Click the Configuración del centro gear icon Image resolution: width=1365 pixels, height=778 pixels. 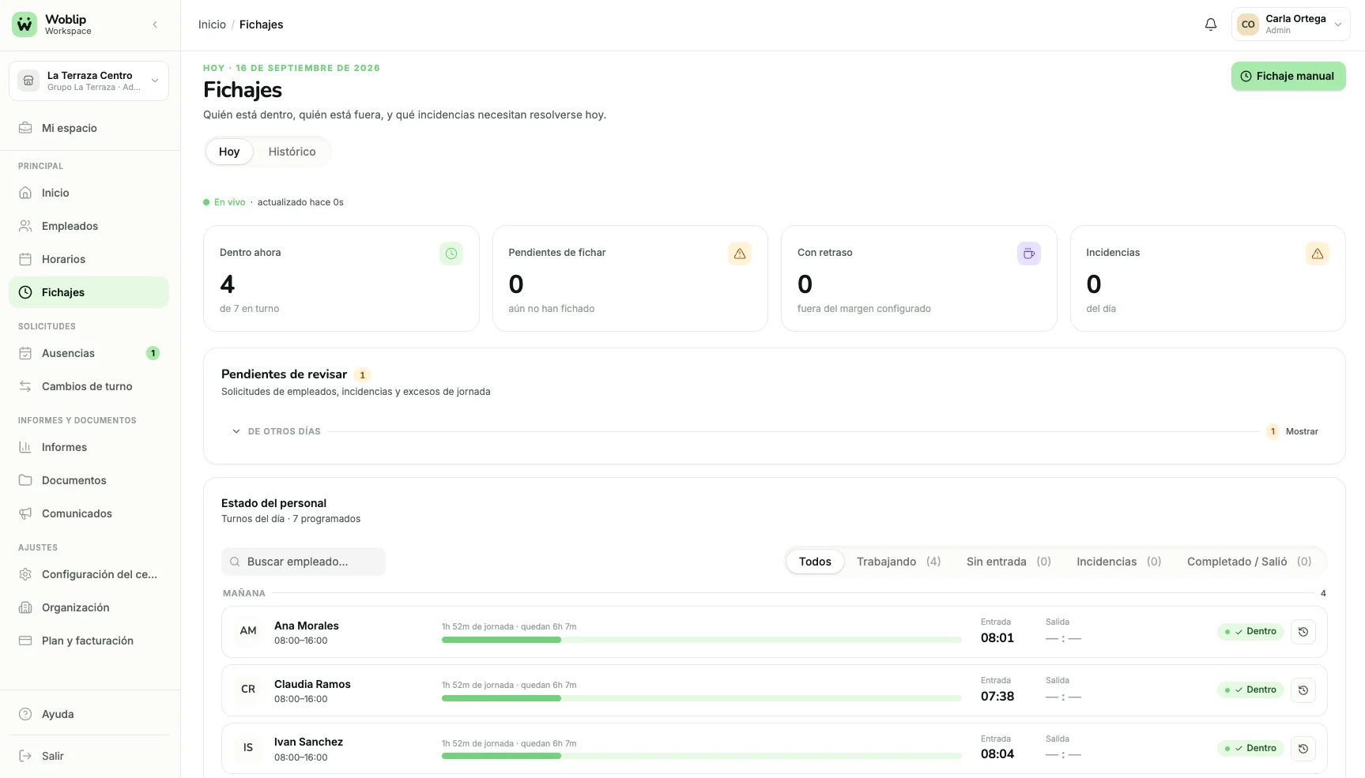(25, 574)
